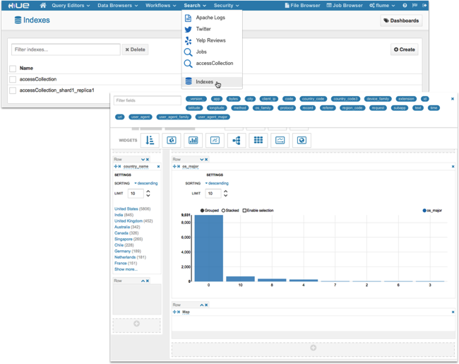Remove the Map widget
Screen dimensions: 459x364
[x=453, y=312]
